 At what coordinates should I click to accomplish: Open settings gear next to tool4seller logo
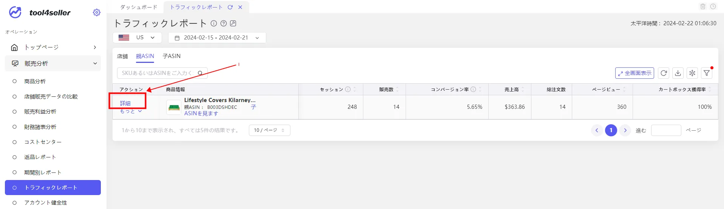tap(97, 12)
